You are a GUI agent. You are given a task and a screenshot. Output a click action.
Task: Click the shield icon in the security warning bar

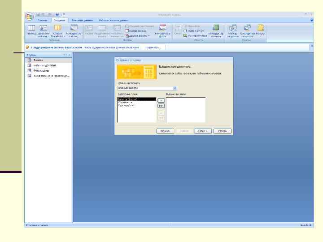point(27,48)
